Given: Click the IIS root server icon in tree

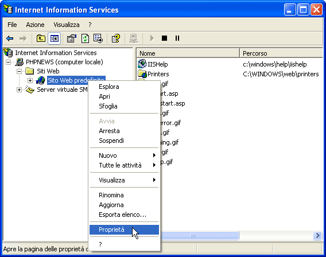Looking at the screenshot, I should [8, 53].
